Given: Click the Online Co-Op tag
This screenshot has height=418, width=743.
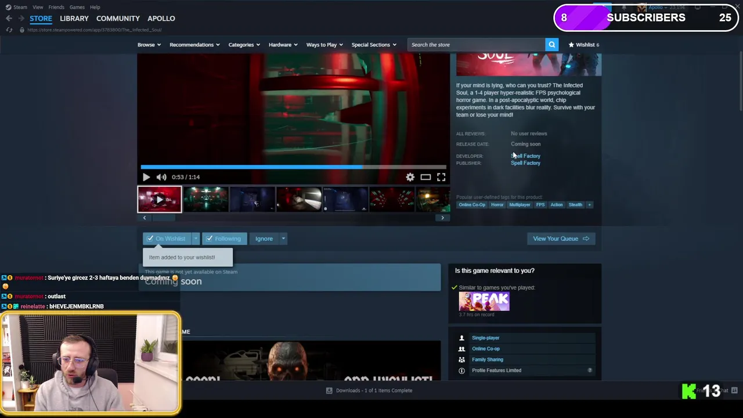Looking at the screenshot, I should pos(472,204).
